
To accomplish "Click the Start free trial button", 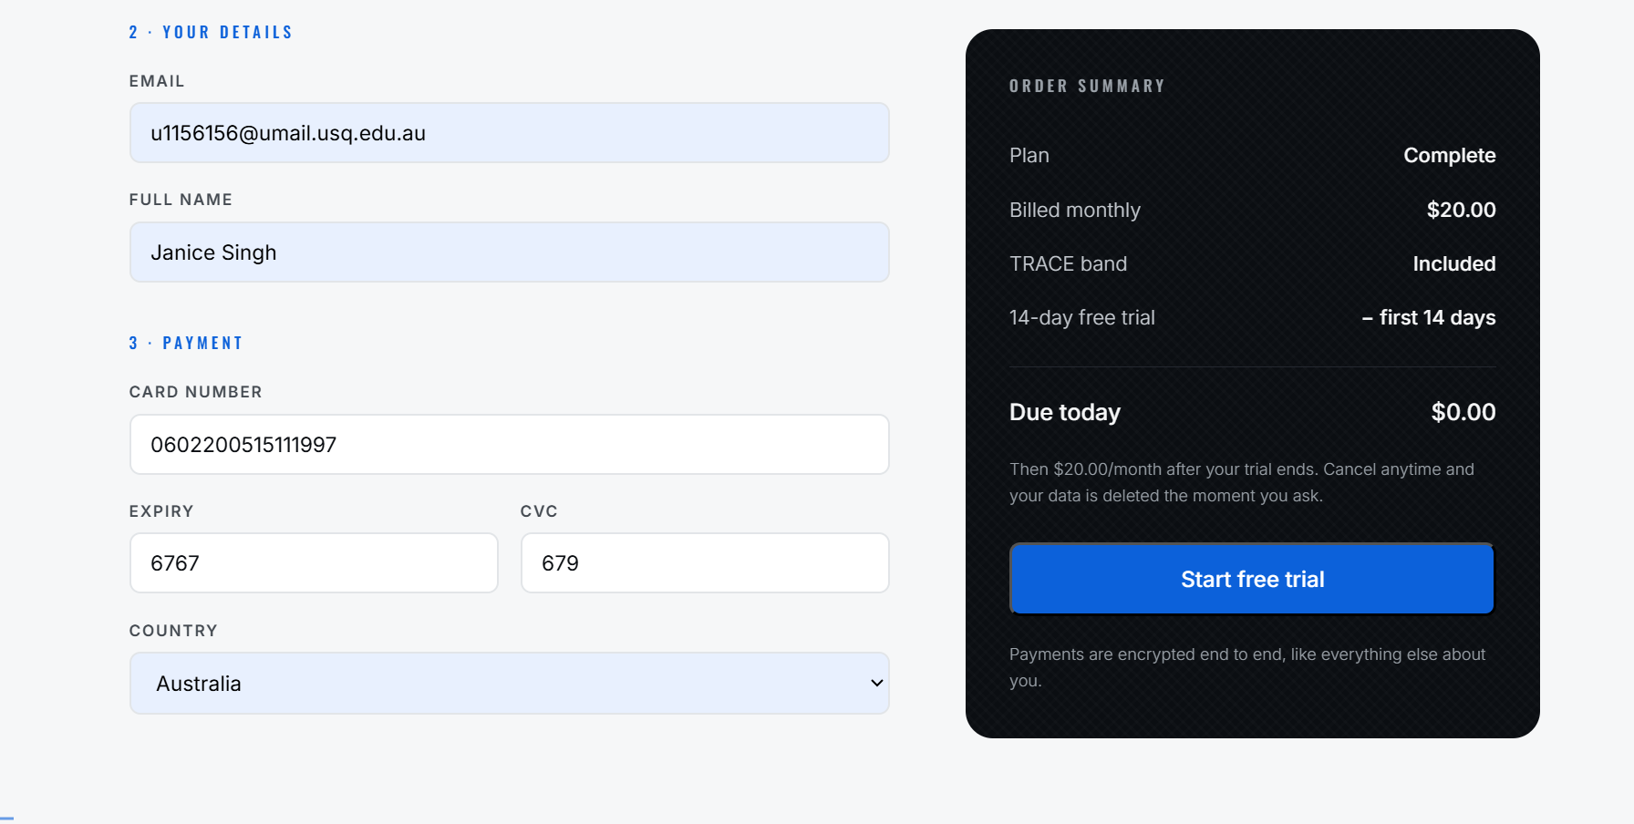I will pos(1252,579).
